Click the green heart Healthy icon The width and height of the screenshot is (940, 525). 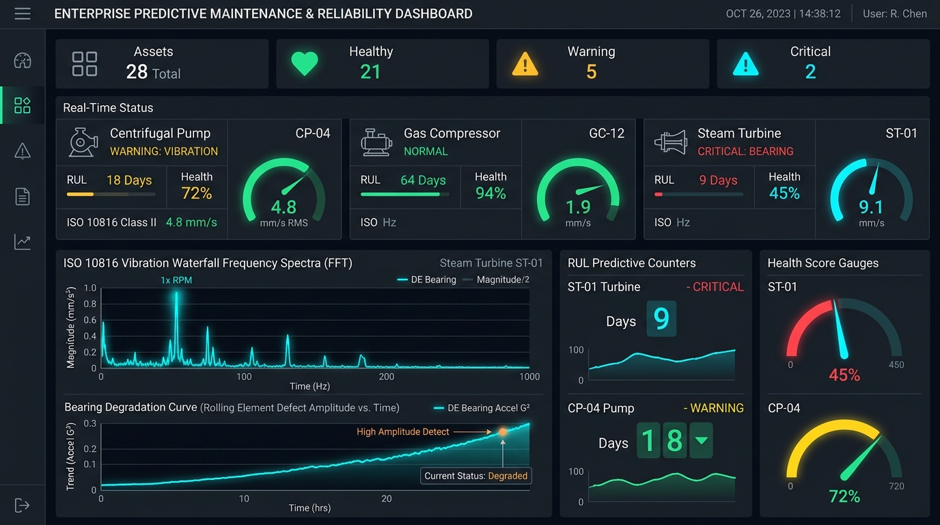(x=305, y=64)
